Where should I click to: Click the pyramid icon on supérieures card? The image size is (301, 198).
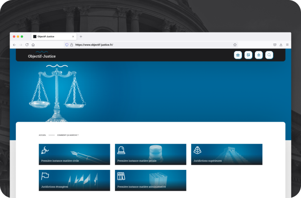pos(197,150)
